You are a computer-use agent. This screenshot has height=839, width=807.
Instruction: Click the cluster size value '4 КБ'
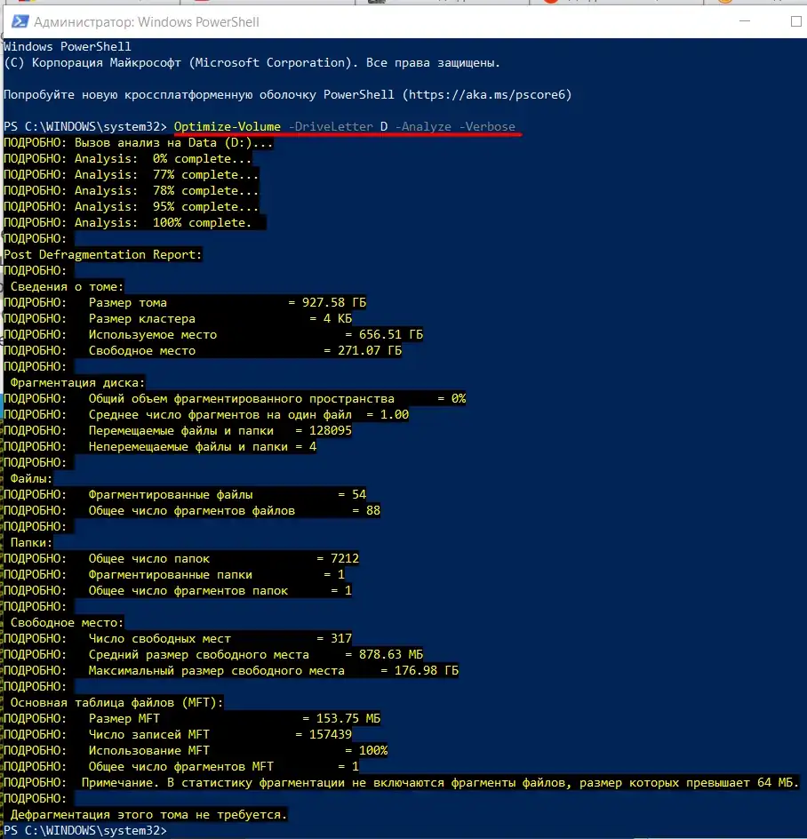click(x=338, y=319)
